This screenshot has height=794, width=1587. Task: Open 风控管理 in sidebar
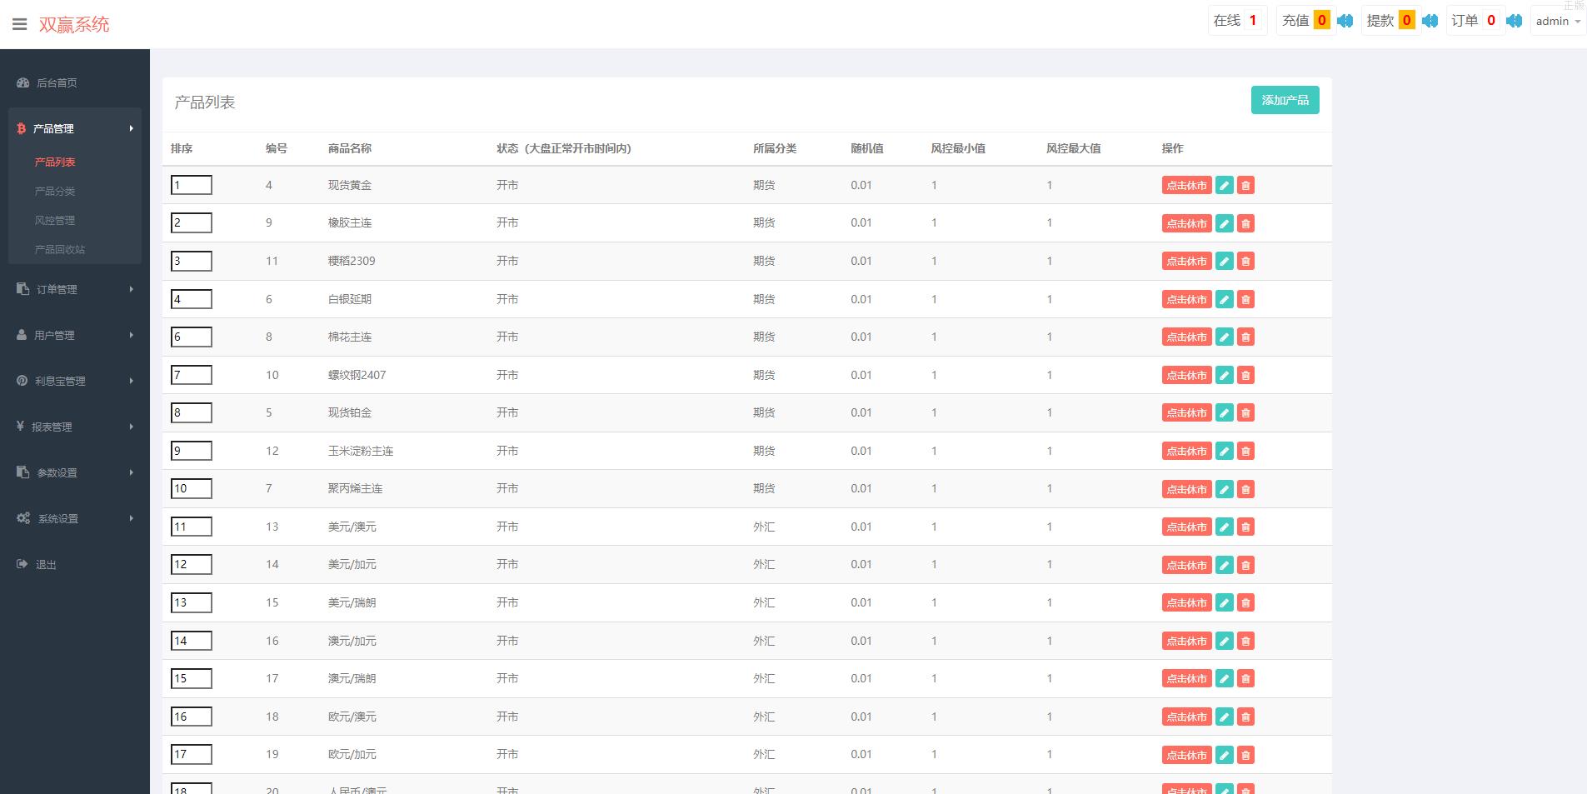55,220
